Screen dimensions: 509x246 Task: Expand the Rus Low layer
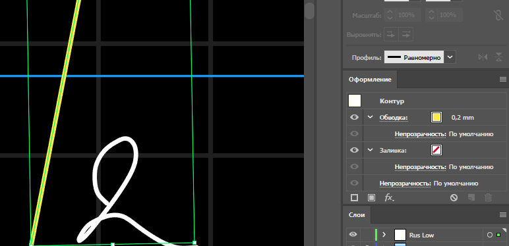[384, 235]
